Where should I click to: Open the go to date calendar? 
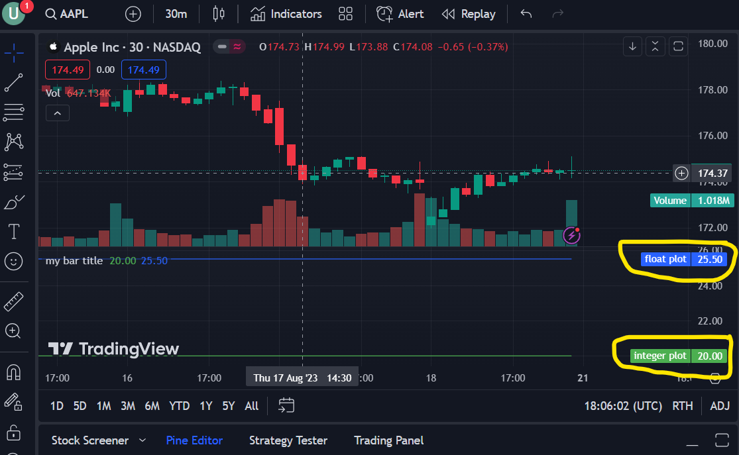pyautogui.click(x=286, y=405)
